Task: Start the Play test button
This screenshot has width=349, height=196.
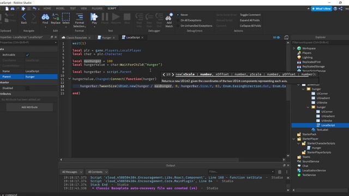Action: pyautogui.click(x=94, y=17)
